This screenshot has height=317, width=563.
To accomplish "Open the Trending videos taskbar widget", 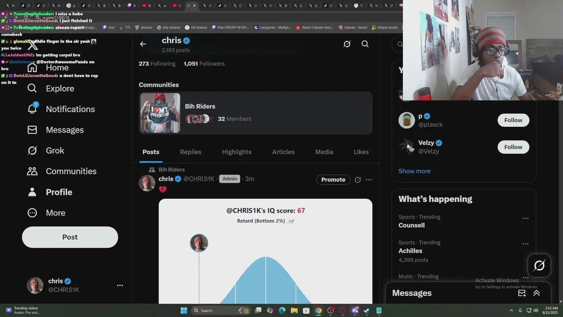I will point(23,310).
